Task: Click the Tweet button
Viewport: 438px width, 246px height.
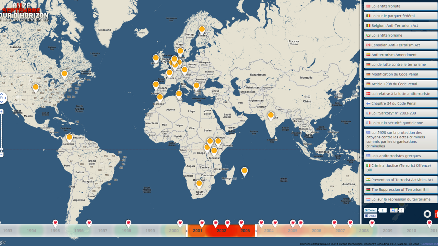Action: (370, 210)
